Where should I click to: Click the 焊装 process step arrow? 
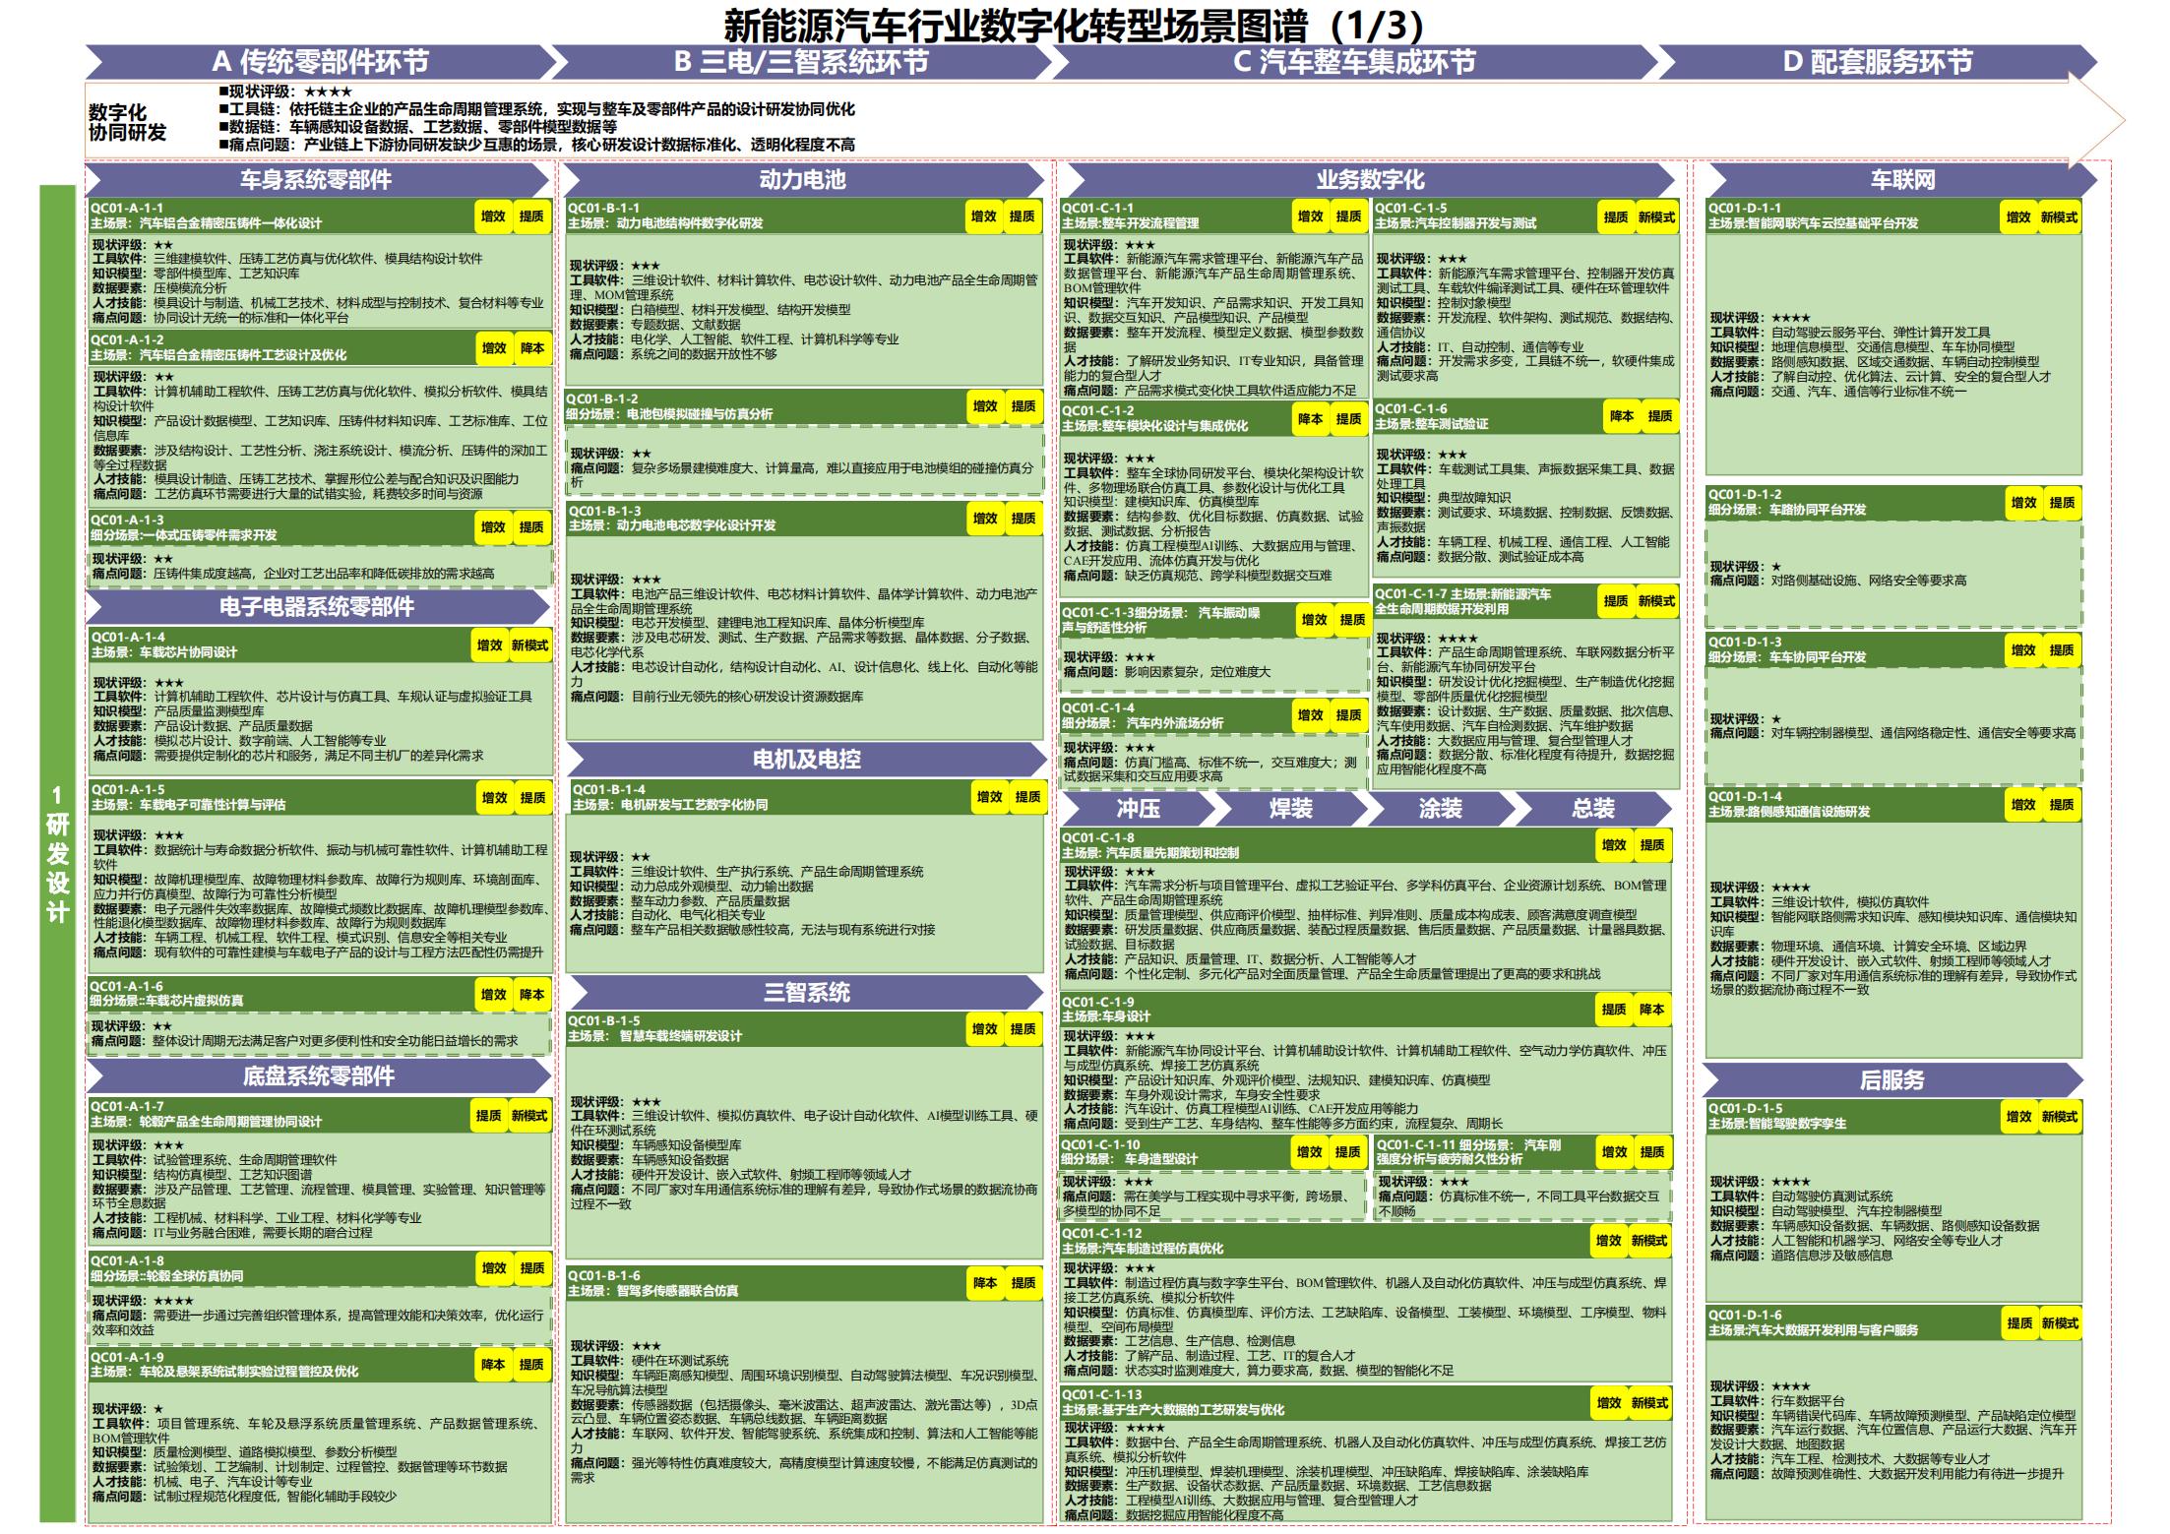(x=1290, y=809)
